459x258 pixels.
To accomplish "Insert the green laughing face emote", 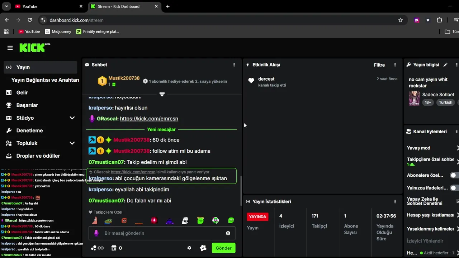I will click(231, 220).
